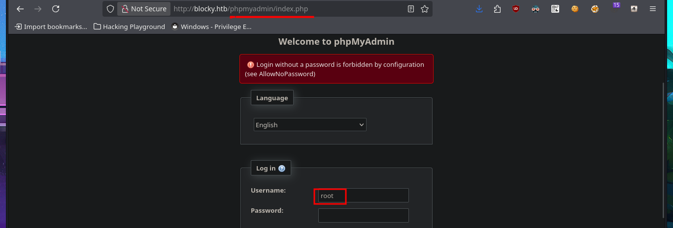Open the extensions puzzle-piece menu
673x228 pixels.
(497, 9)
